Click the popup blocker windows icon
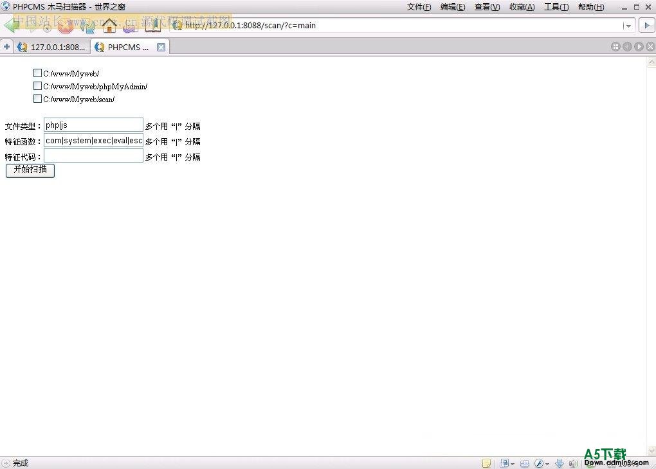Viewport: 656px width, 469px height. (x=525, y=463)
